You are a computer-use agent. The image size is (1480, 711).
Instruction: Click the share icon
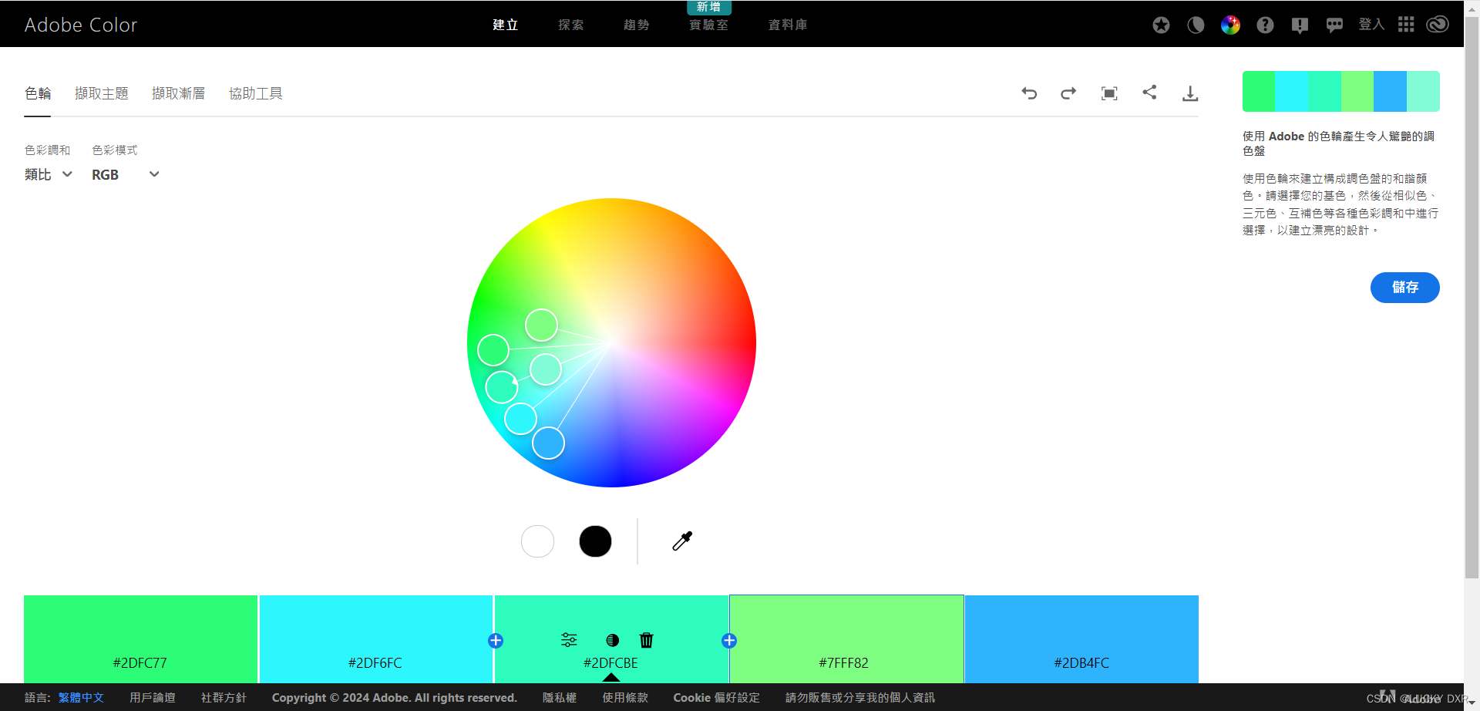tap(1149, 93)
